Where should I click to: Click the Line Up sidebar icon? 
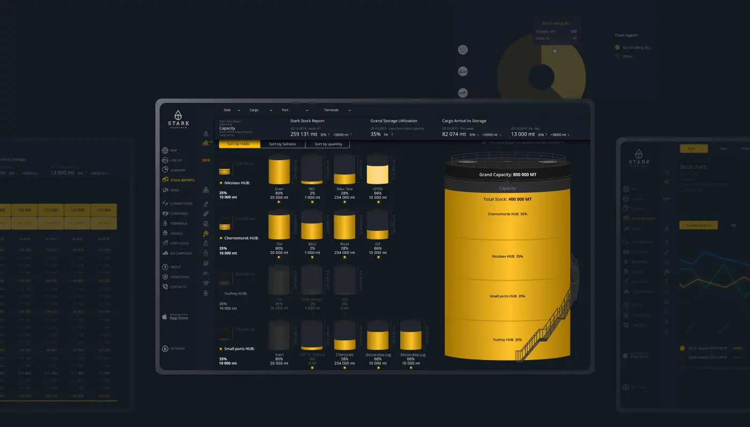click(x=165, y=160)
